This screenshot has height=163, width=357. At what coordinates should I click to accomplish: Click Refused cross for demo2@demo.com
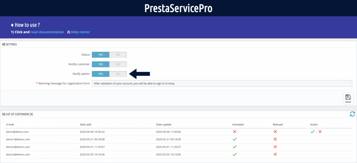coord(275,147)
